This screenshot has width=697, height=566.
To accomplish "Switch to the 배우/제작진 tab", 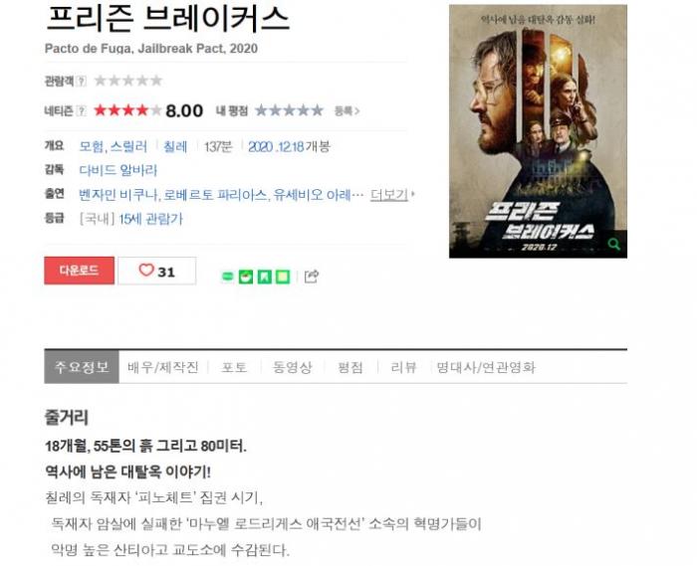I will [x=163, y=367].
